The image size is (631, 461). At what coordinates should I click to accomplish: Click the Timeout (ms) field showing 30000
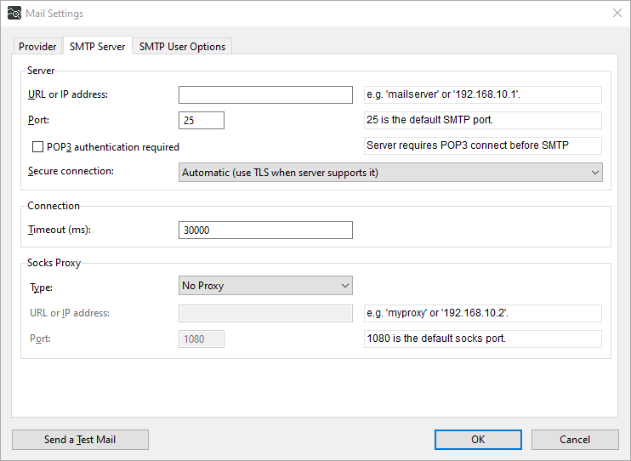pos(265,230)
